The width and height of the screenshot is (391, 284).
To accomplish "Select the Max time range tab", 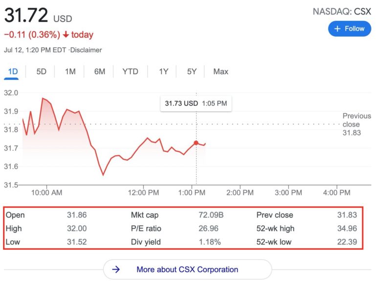I will pyautogui.click(x=220, y=72).
